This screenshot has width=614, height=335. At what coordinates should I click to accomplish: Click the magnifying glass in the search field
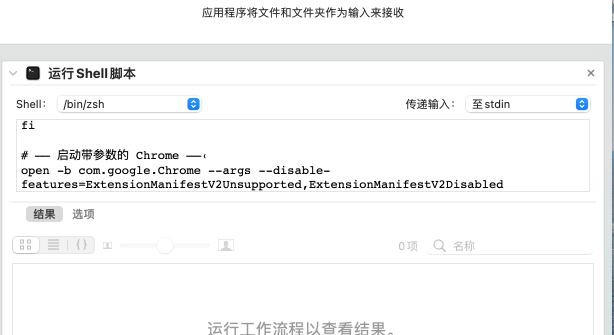click(x=439, y=246)
